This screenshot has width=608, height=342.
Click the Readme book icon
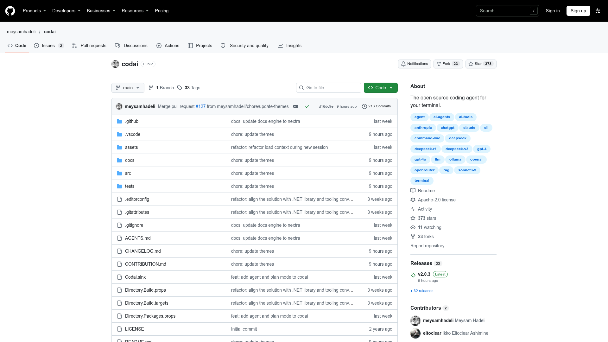click(413, 191)
